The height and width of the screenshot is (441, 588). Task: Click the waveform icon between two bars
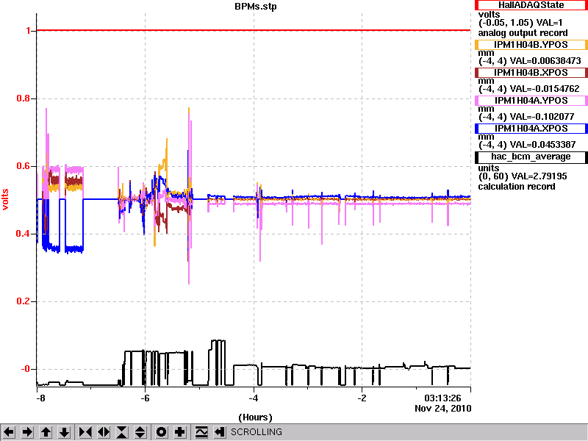click(201, 432)
